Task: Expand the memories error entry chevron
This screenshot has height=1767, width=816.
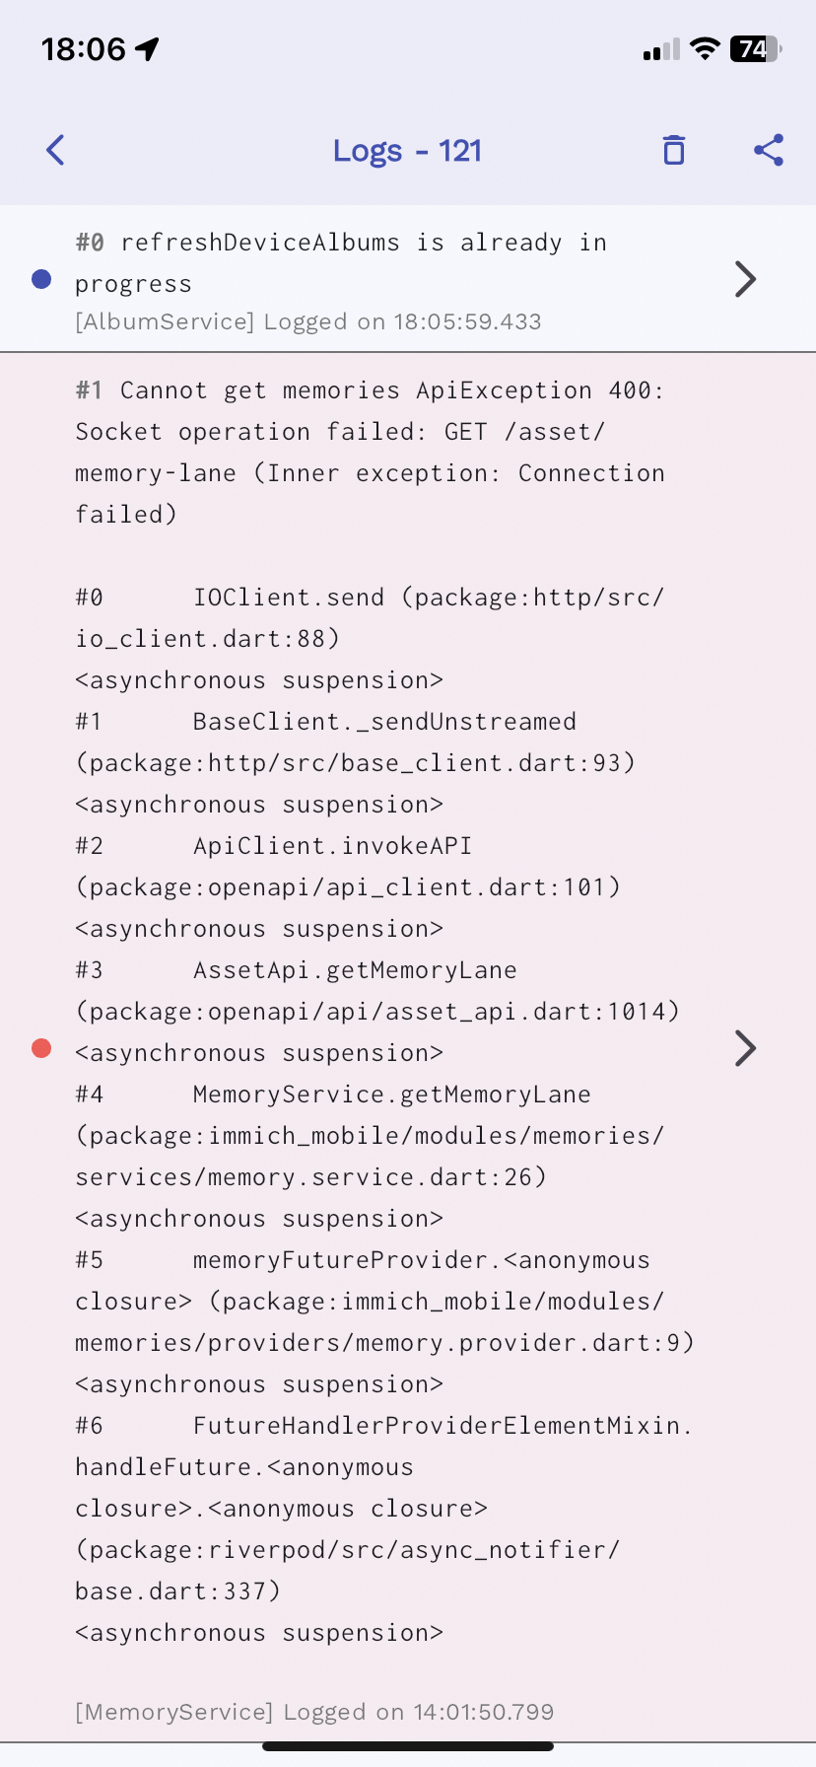Action: [745, 1048]
